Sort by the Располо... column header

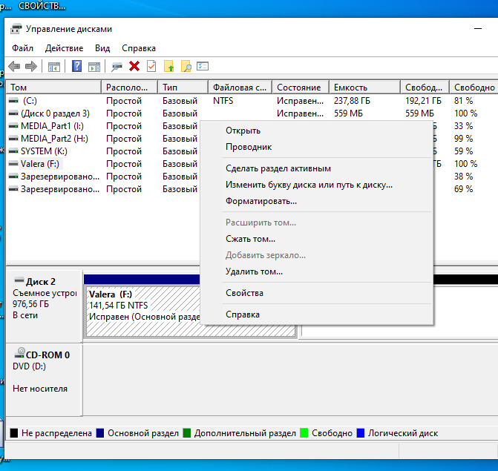coord(130,88)
